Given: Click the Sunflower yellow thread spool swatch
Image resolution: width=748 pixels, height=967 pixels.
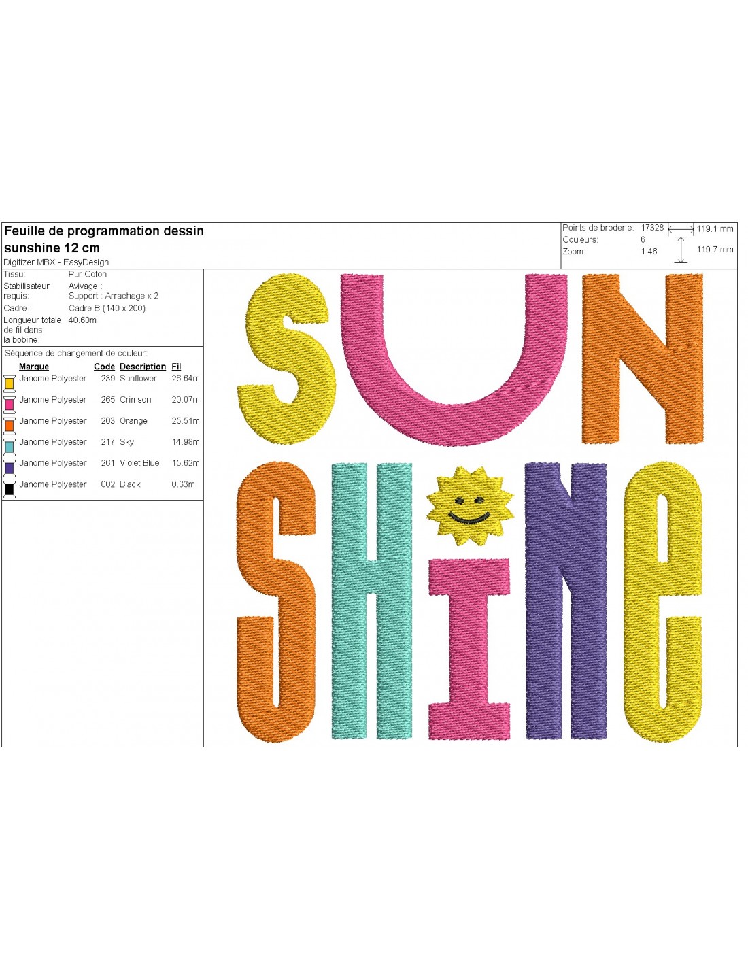Looking at the screenshot, I should (x=10, y=383).
